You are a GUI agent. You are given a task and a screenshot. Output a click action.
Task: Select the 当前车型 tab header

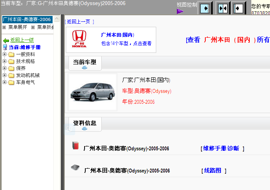tap(85, 63)
